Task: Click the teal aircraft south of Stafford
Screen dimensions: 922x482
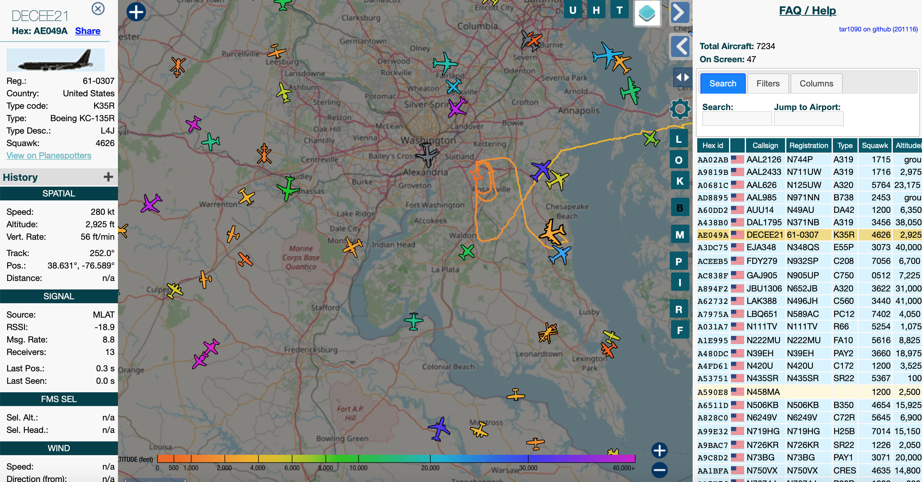Action: 414,321
